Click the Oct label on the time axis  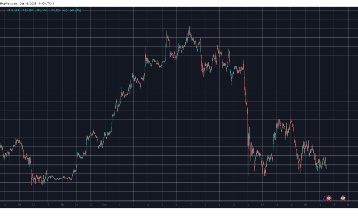tap(105, 205)
